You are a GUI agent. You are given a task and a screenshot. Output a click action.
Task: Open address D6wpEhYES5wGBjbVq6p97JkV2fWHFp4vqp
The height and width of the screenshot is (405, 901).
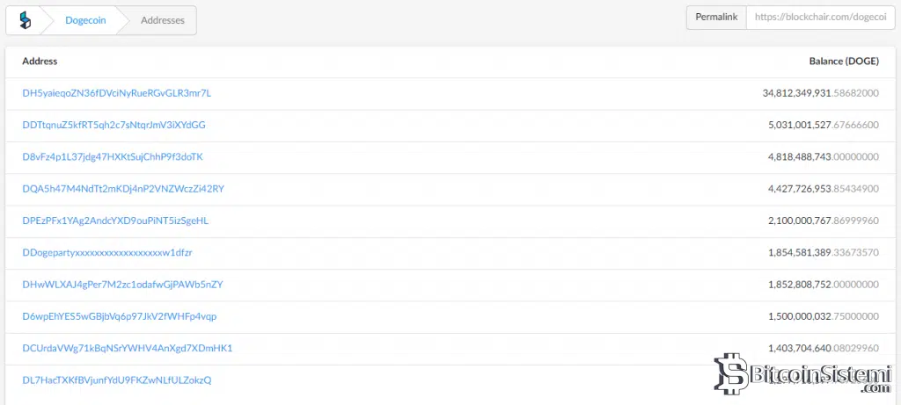pyautogui.click(x=120, y=316)
